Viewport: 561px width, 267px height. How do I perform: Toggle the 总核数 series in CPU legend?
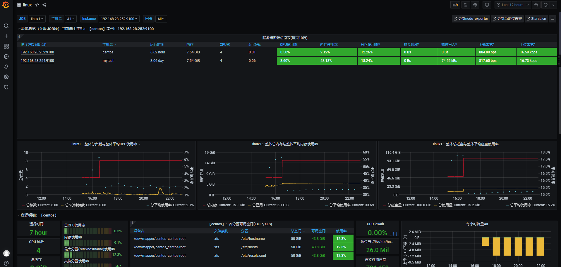click(x=32, y=205)
